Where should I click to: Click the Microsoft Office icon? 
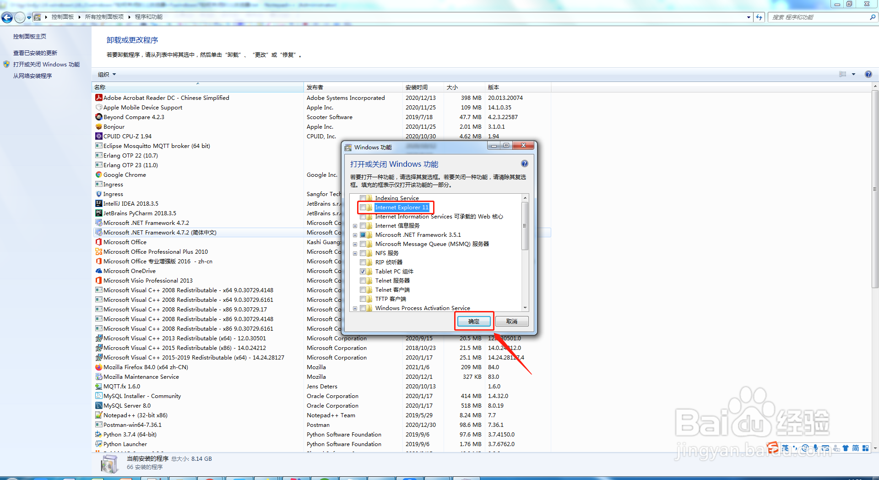[x=98, y=242]
